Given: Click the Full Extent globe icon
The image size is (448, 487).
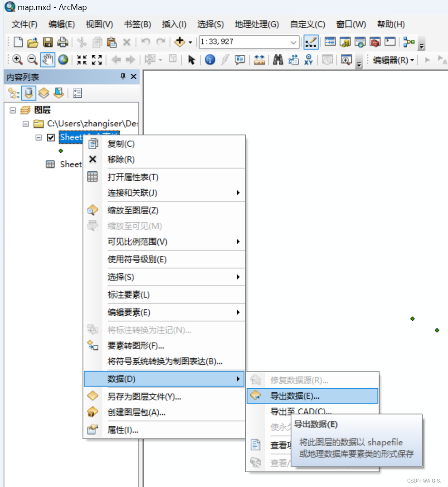Looking at the screenshot, I should (63, 60).
